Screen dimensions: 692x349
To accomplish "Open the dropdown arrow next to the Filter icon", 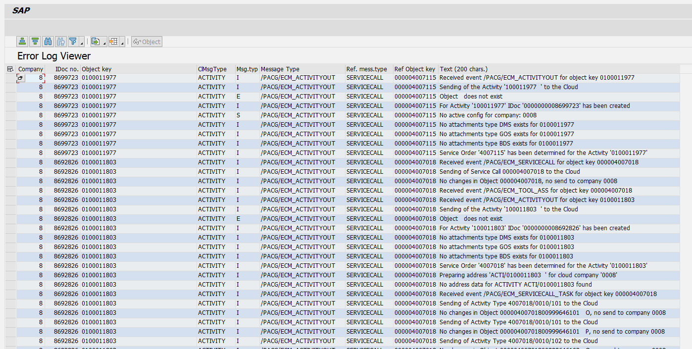I will (x=81, y=44).
